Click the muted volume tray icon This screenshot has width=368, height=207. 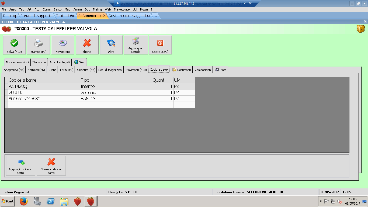click(x=339, y=201)
